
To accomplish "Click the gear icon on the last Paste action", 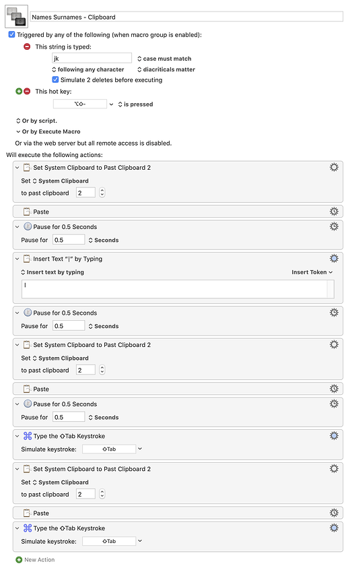I will [x=334, y=513].
